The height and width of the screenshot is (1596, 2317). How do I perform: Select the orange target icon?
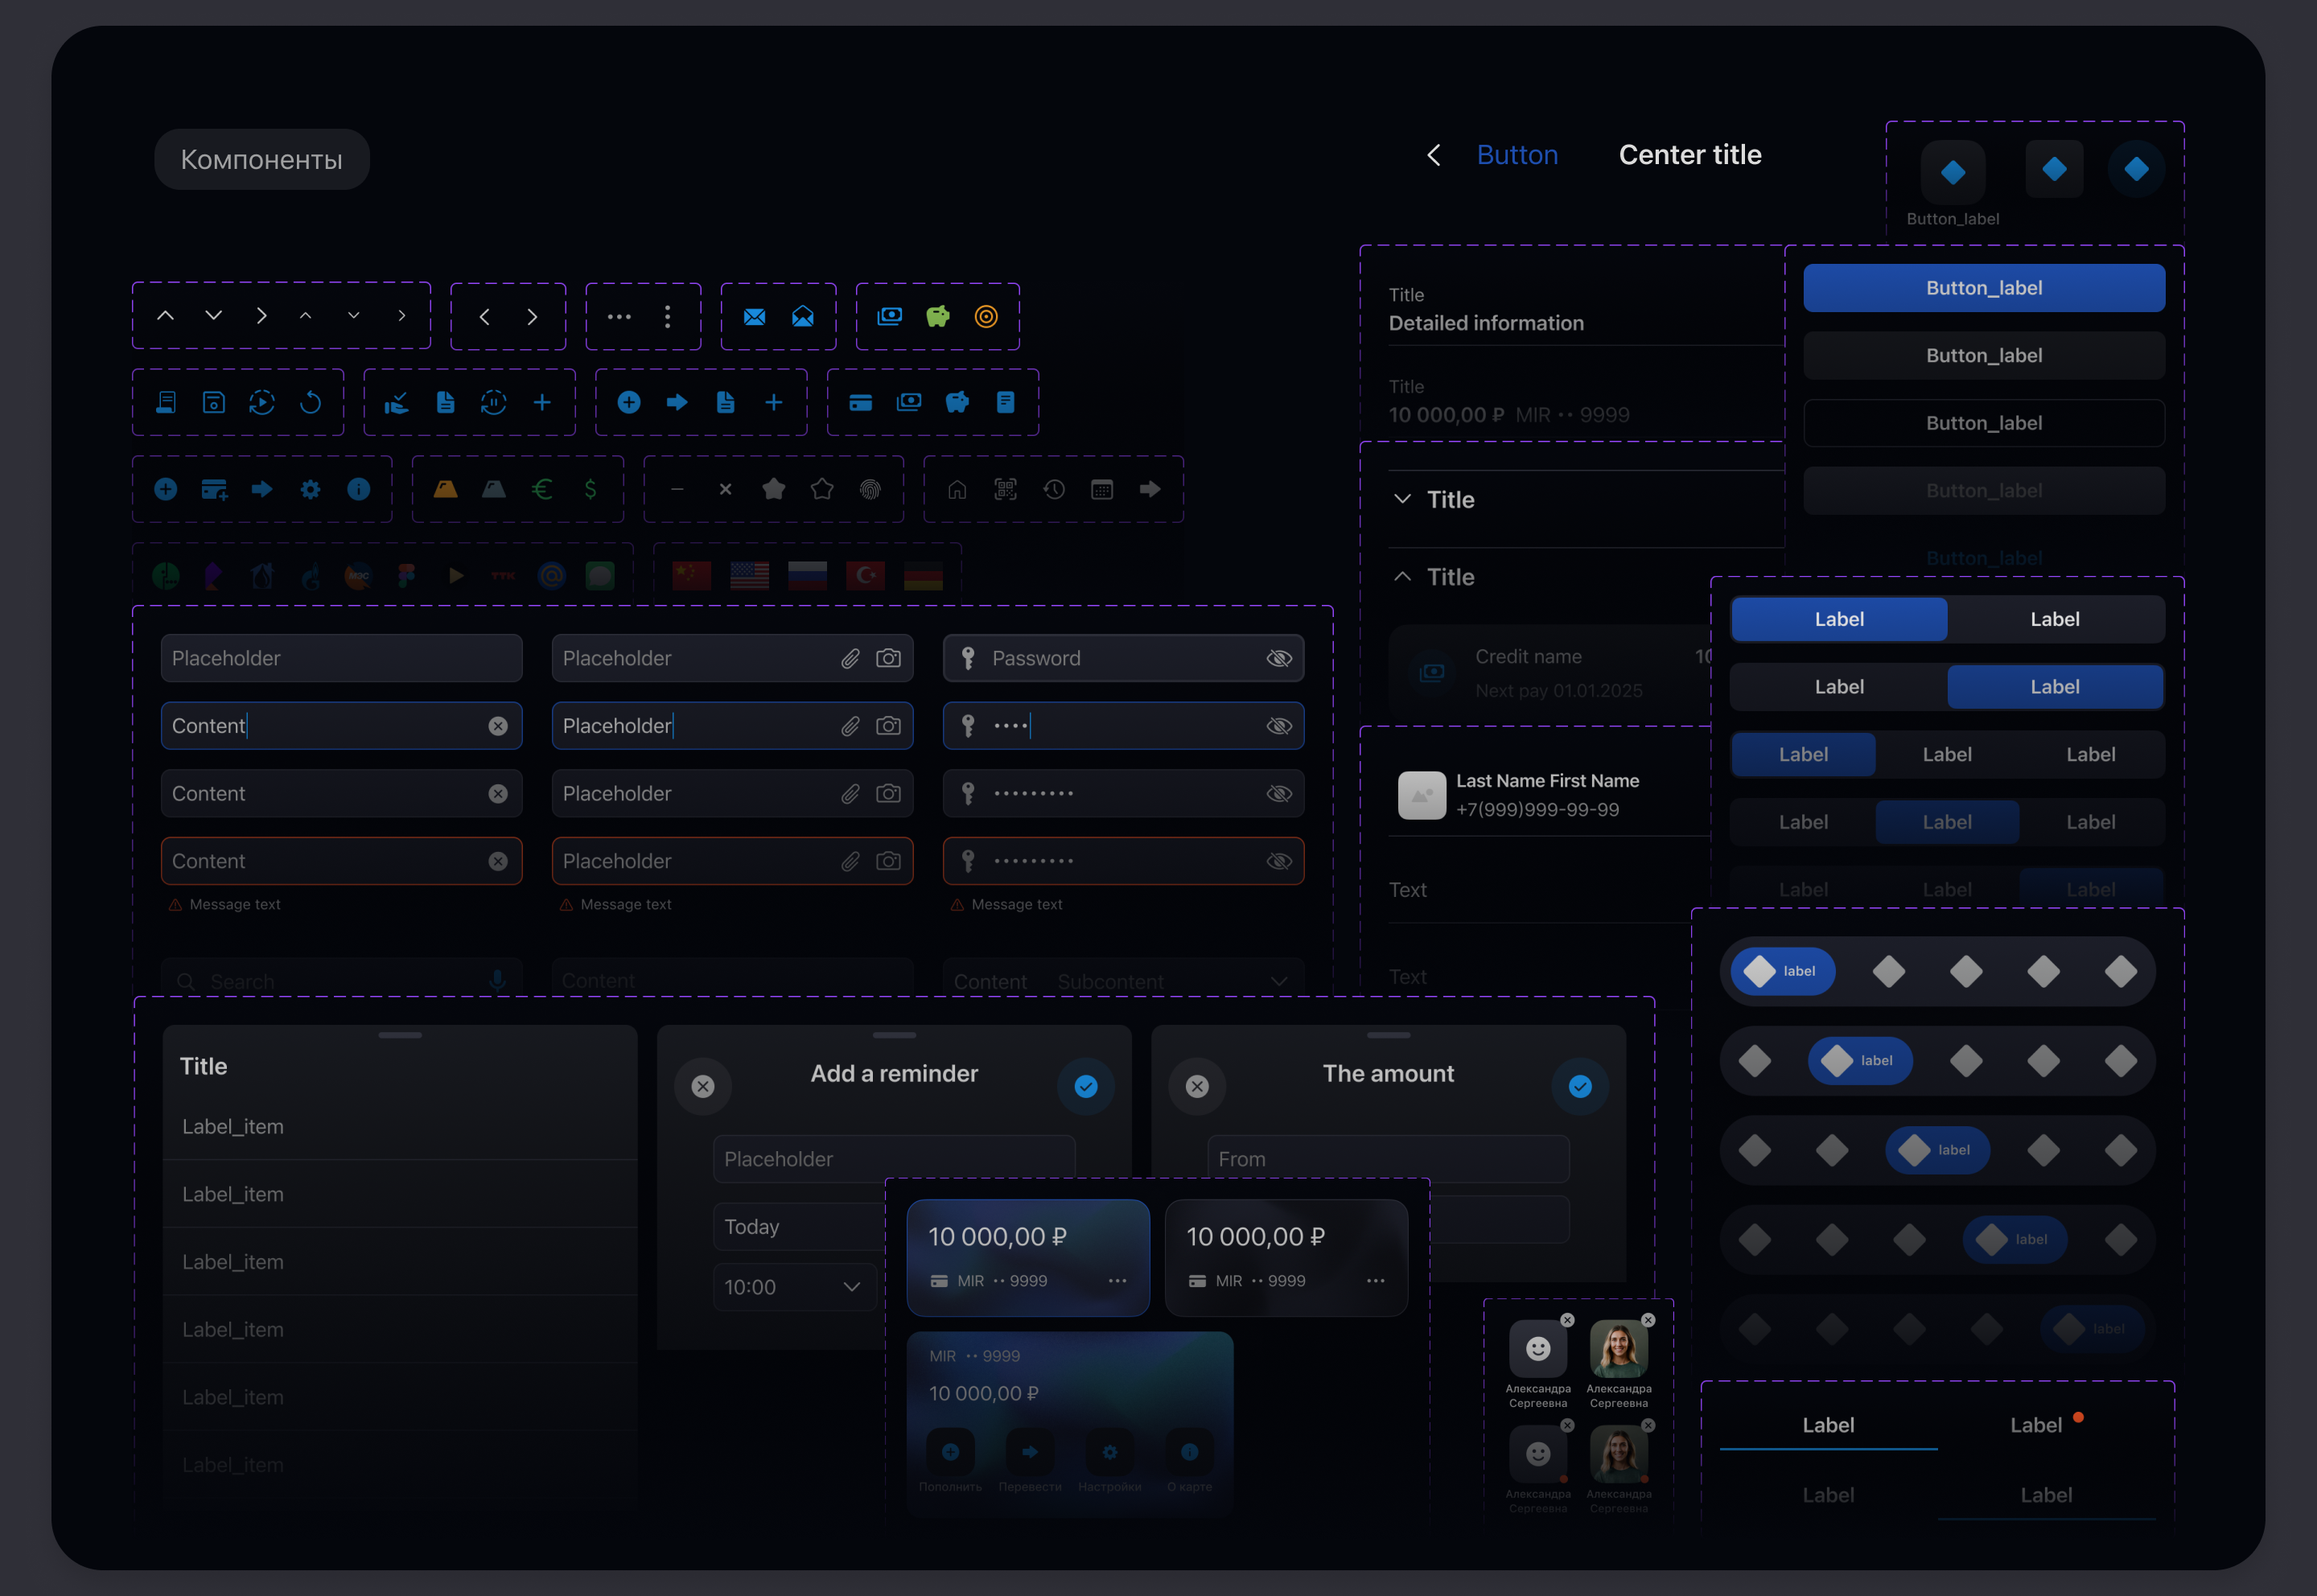tap(986, 317)
